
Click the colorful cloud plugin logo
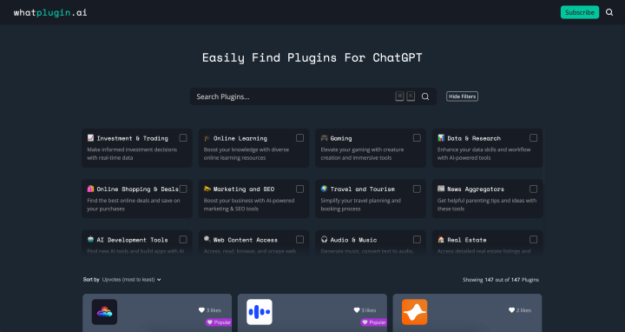104,312
